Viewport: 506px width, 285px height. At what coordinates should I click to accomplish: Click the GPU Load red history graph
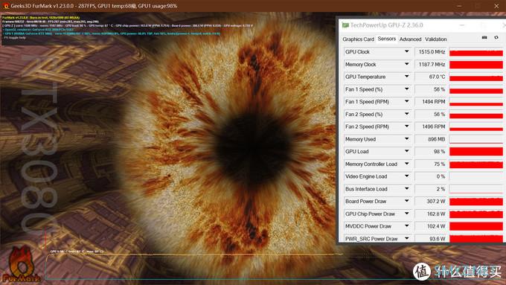[476, 151]
